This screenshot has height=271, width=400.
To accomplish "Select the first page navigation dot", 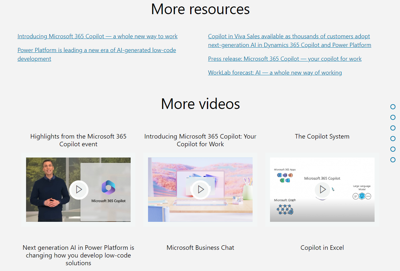I will [x=393, y=107].
